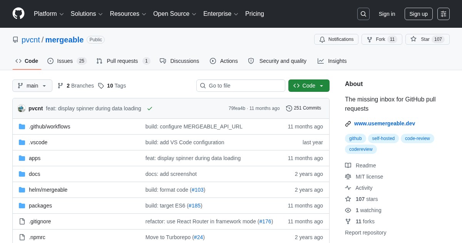Open the GitHub homepage logo
462x243 pixels.
(18, 13)
